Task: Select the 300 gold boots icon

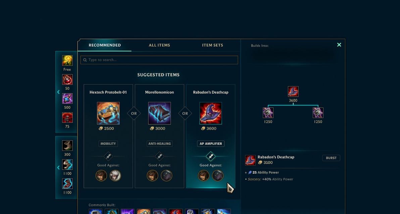Action: pyautogui.click(x=67, y=146)
